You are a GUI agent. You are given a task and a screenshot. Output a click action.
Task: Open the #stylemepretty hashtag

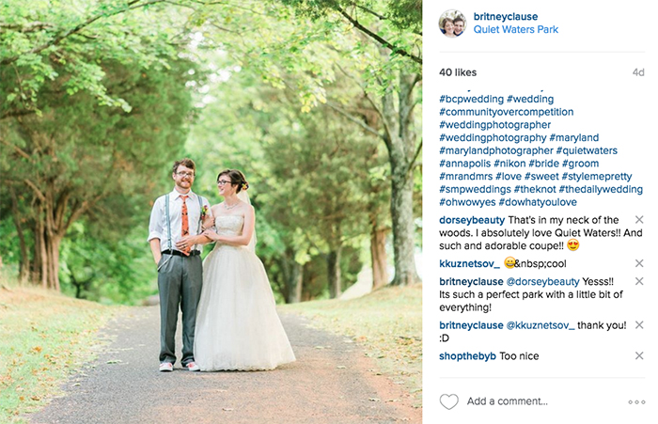coord(597,177)
